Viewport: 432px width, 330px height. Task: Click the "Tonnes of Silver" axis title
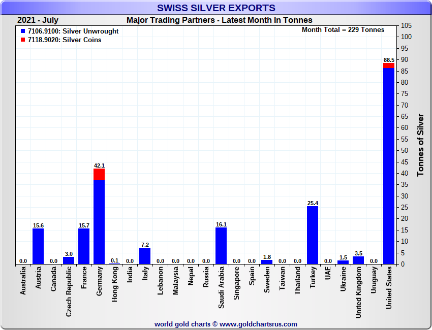tap(420, 145)
